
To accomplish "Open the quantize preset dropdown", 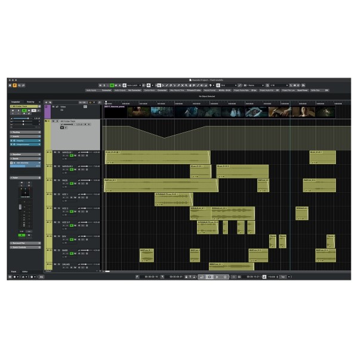I will 279,85.
